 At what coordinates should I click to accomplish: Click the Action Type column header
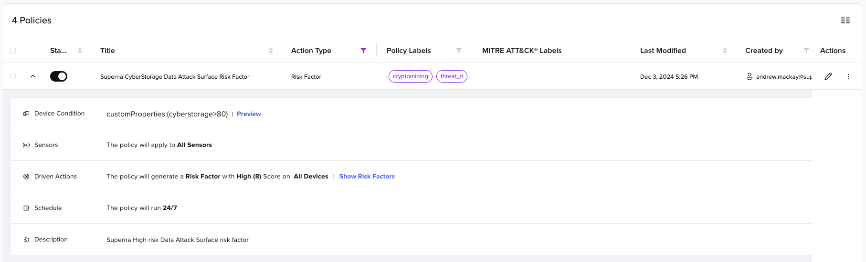click(x=311, y=51)
